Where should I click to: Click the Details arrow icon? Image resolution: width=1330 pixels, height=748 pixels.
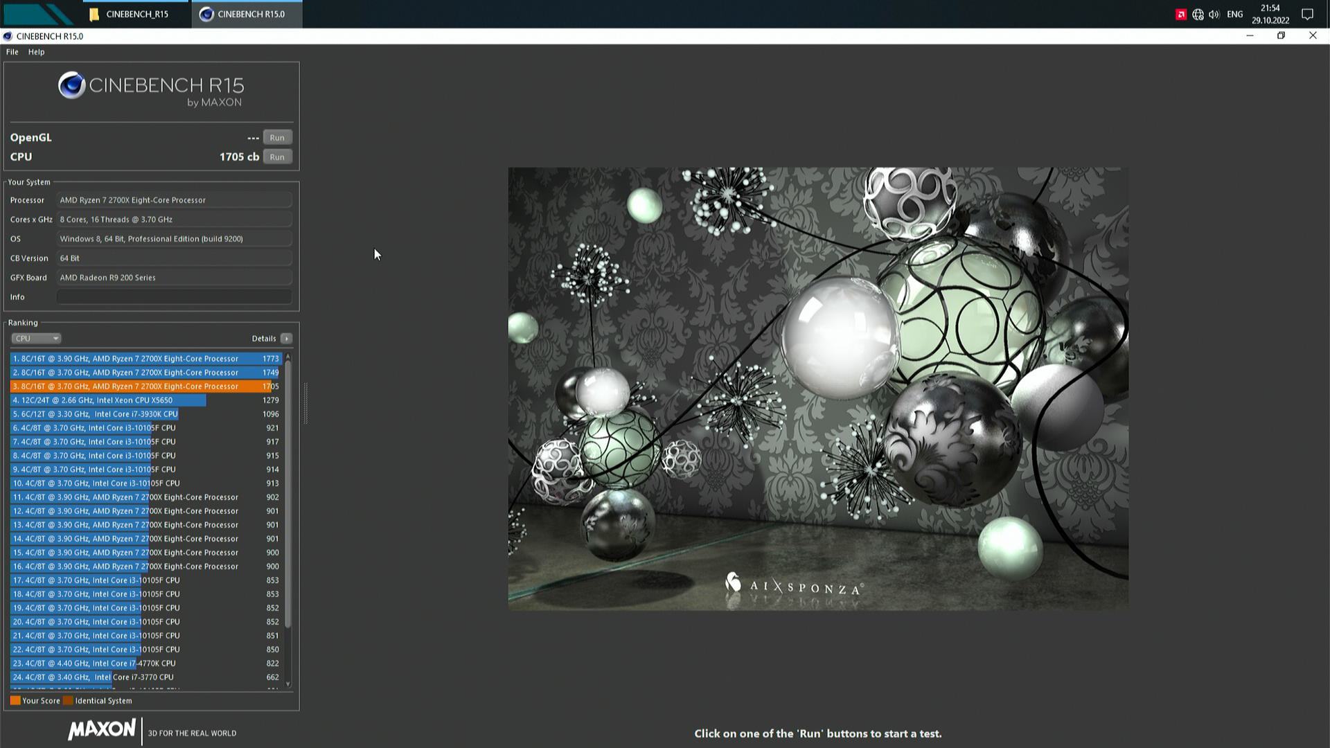point(286,339)
